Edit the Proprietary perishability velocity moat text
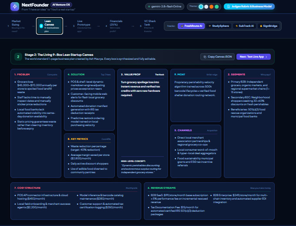296x226 pixels. [195, 89]
